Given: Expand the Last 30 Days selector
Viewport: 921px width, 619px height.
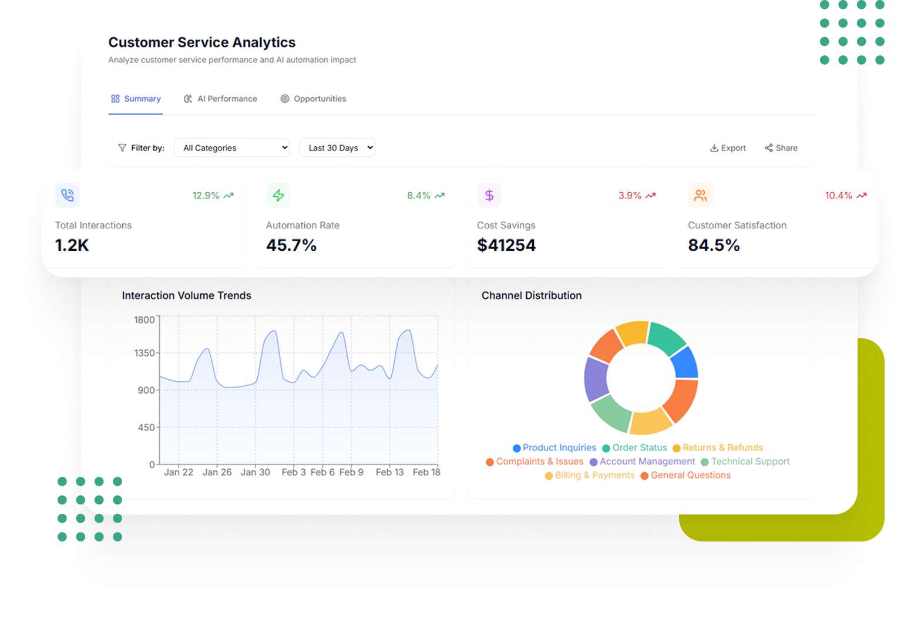Looking at the screenshot, I should click(x=337, y=148).
